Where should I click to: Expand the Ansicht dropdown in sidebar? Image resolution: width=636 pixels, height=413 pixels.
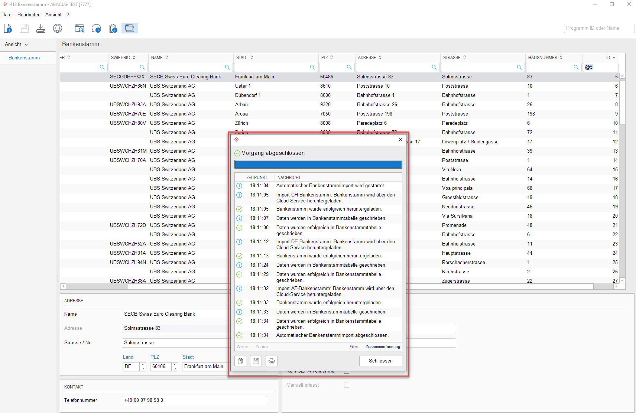coord(16,45)
